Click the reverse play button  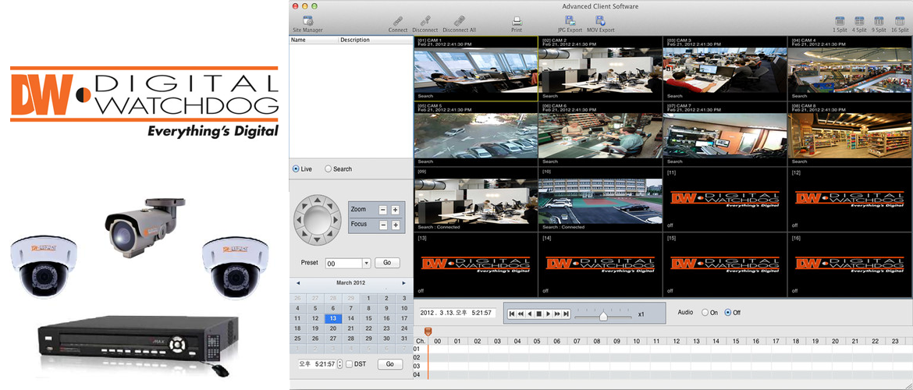click(530, 314)
